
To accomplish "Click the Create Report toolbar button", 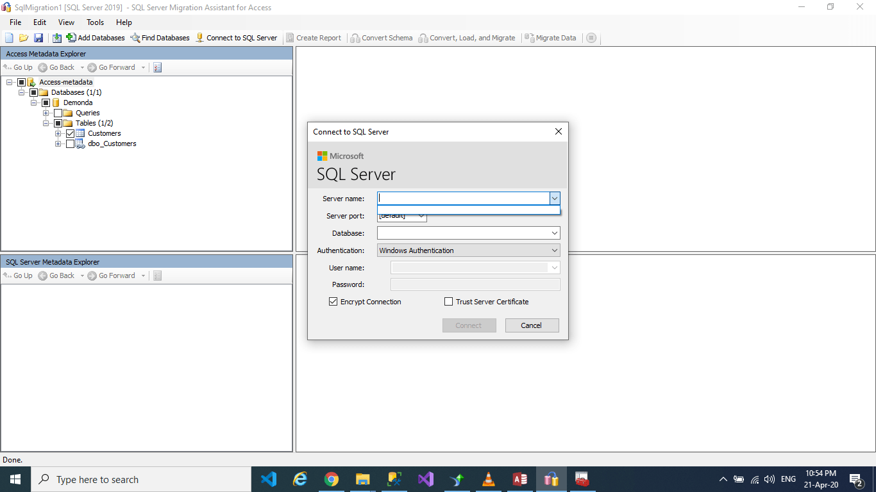I will (x=314, y=38).
